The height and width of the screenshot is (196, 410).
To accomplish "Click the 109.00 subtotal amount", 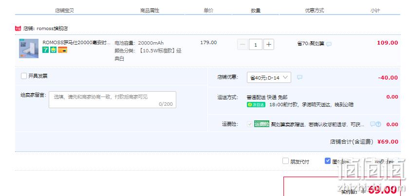I will coord(388,43).
